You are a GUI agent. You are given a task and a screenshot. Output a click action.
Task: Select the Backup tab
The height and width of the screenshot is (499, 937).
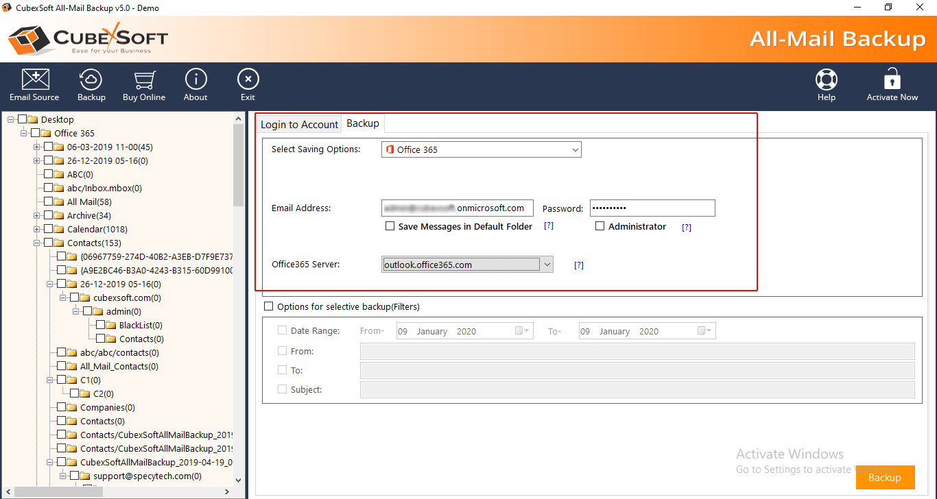(x=363, y=123)
